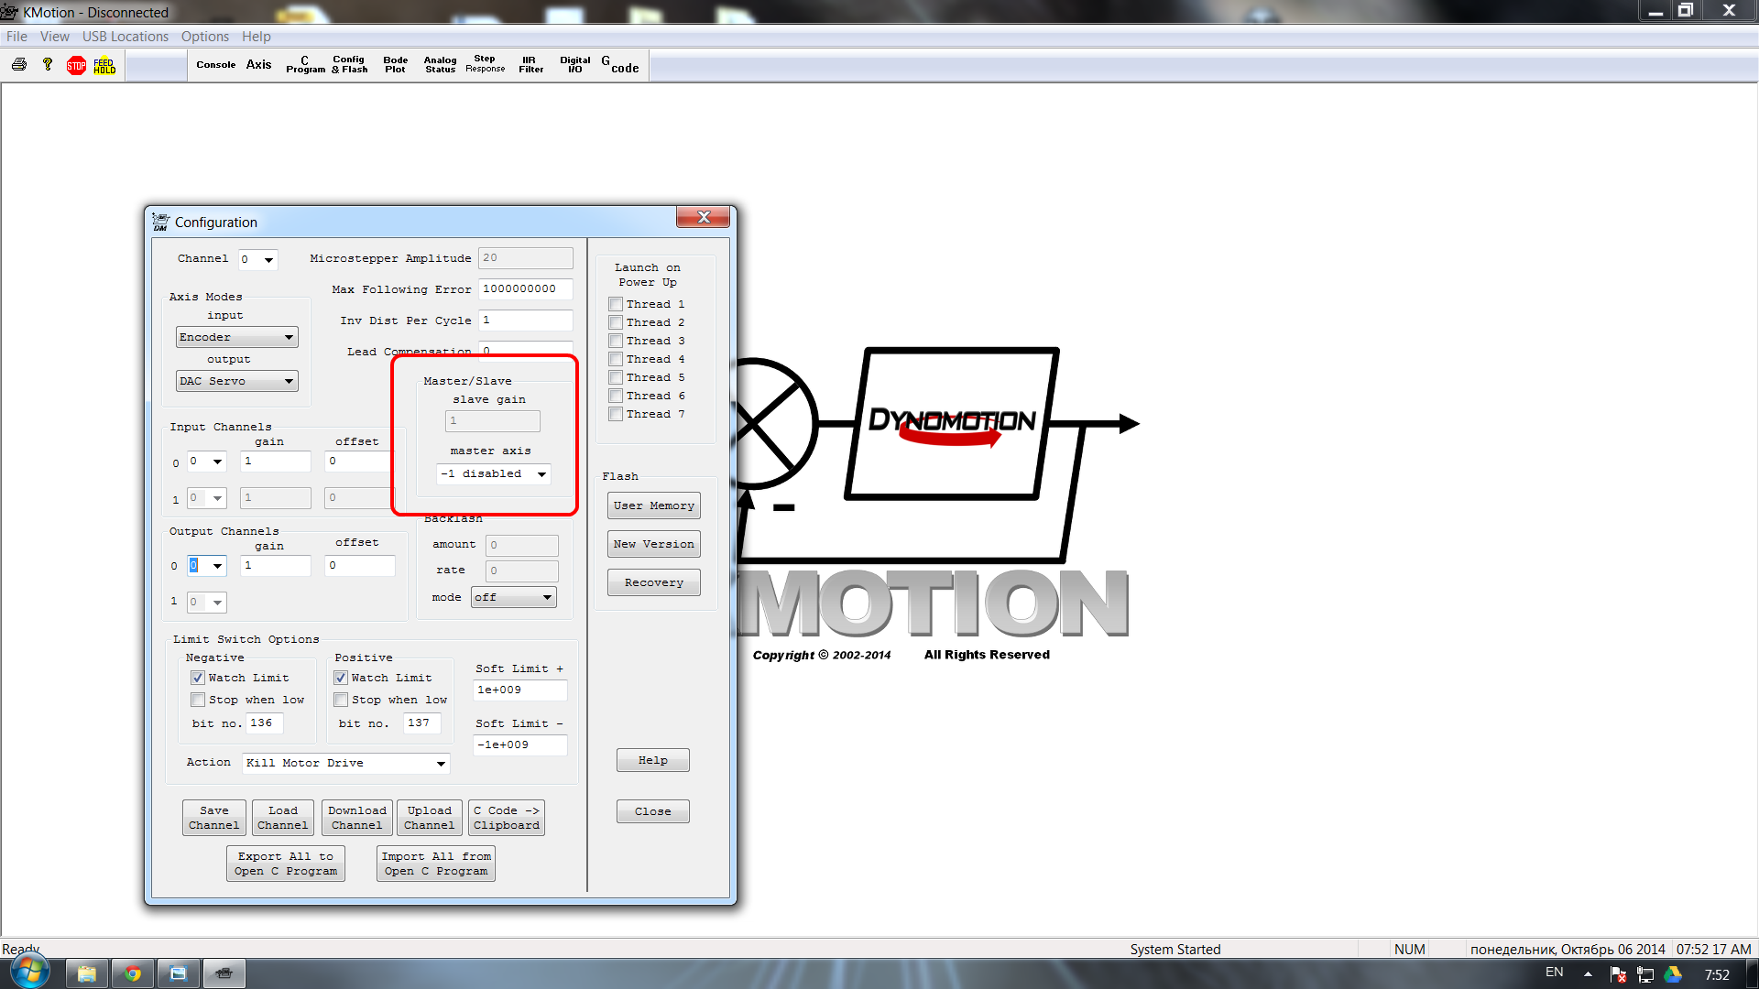Open the master axis dropdown
The width and height of the screenshot is (1759, 989).
coord(541,474)
